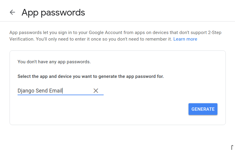Image resolution: width=235 pixels, height=151 pixels.
Task: Place cursor after 'Email' in the name field
Action: (x=62, y=91)
